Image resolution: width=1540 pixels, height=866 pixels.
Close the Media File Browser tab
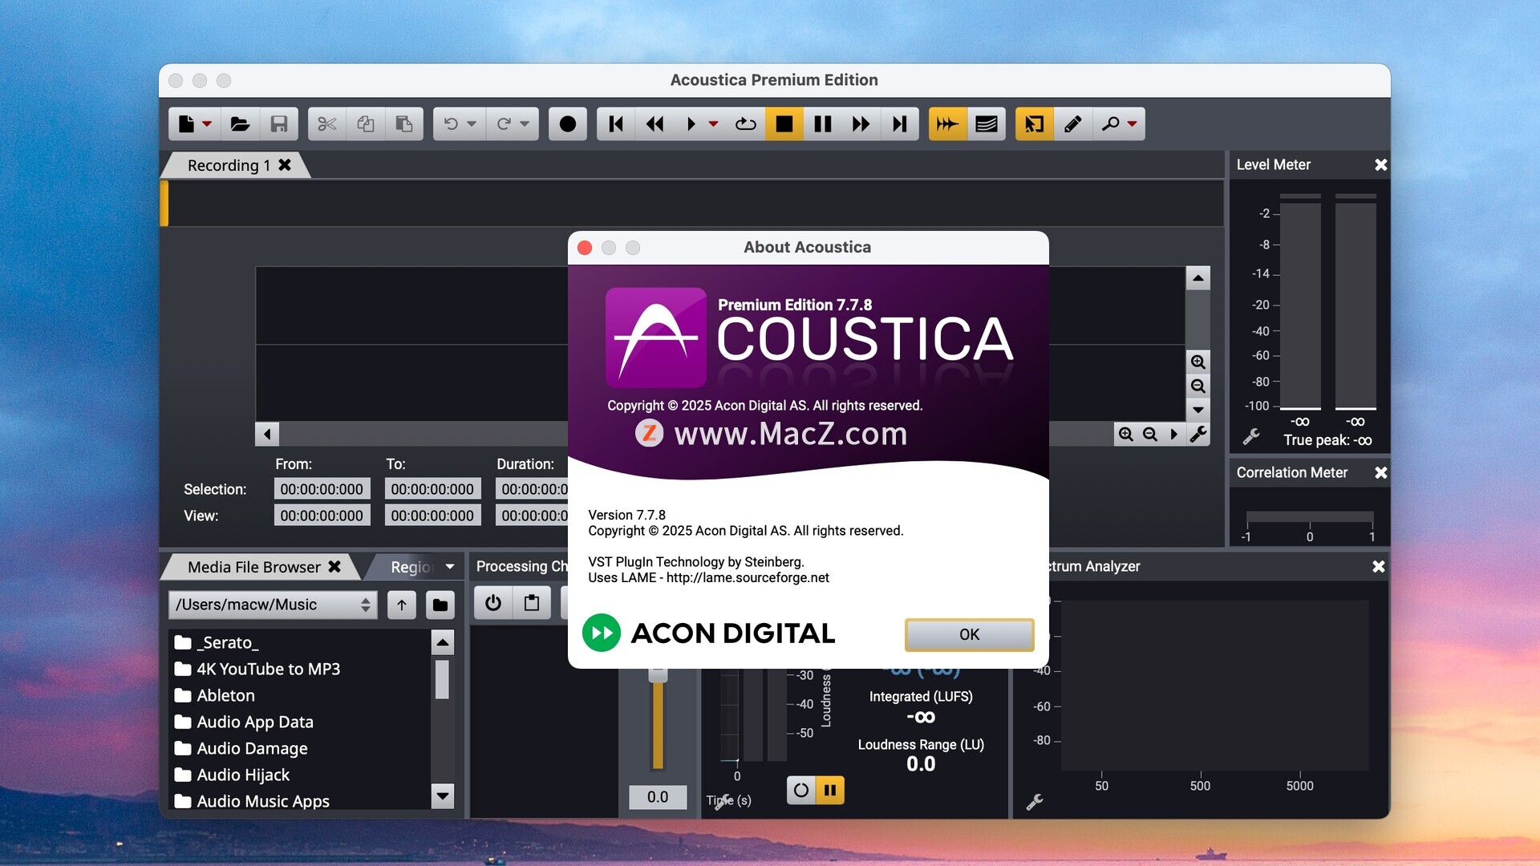(334, 566)
